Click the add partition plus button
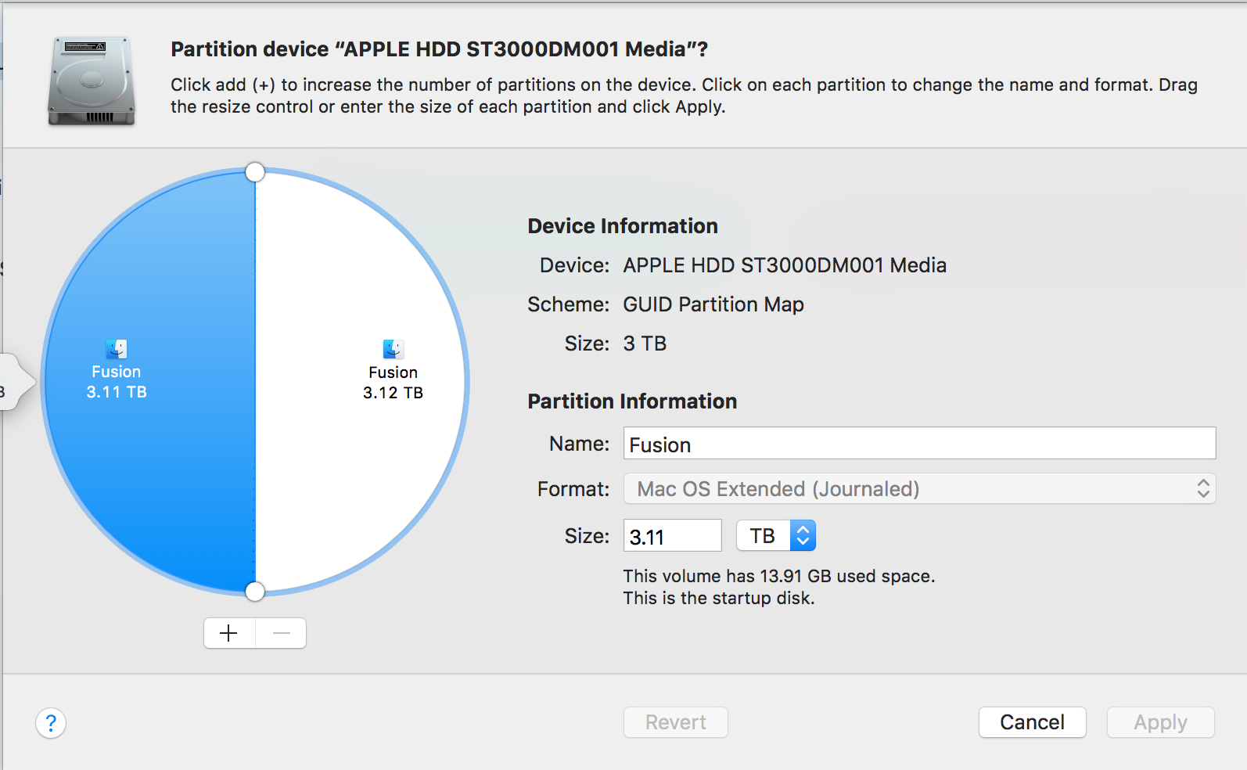Screen dimensions: 1247x770 tap(229, 633)
